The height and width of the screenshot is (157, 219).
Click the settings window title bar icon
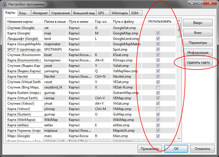point(4,4)
